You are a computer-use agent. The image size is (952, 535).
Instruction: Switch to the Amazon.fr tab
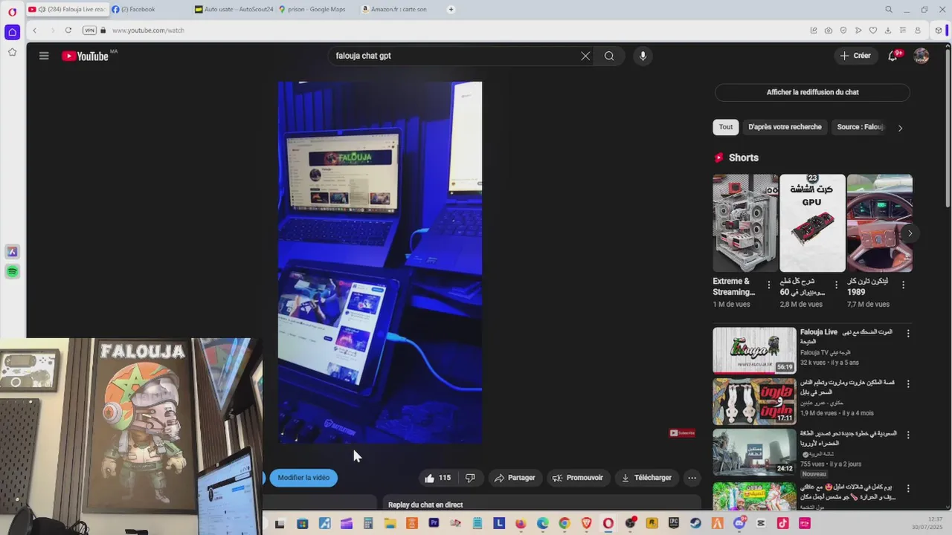tap(401, 10)
